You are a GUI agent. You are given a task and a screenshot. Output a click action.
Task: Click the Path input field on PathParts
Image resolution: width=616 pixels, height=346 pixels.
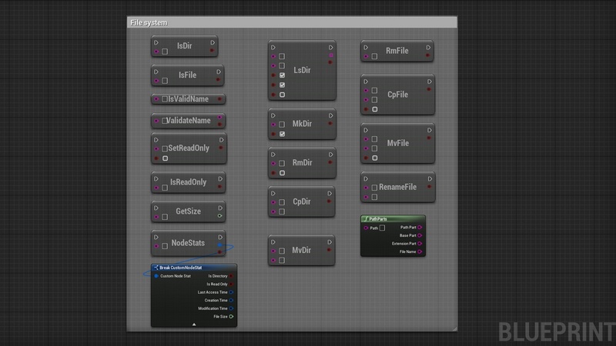(383, 228)
